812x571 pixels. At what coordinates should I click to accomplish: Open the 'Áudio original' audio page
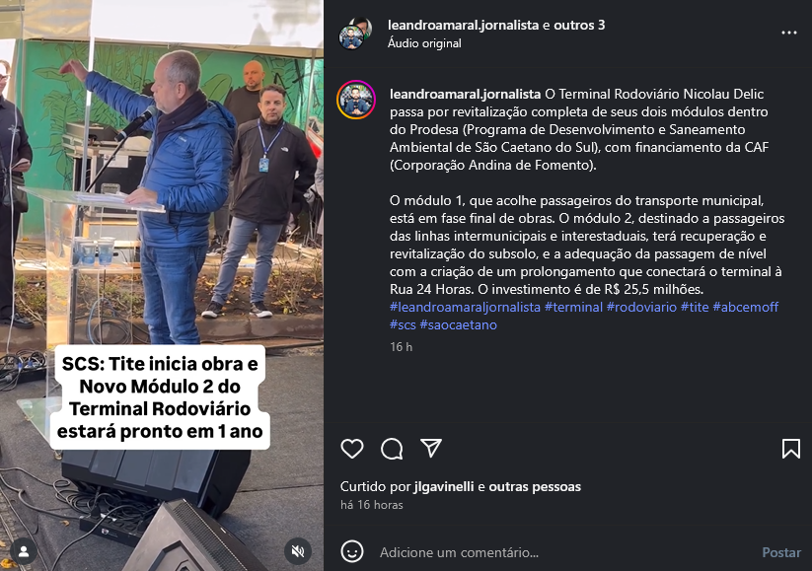424,43
